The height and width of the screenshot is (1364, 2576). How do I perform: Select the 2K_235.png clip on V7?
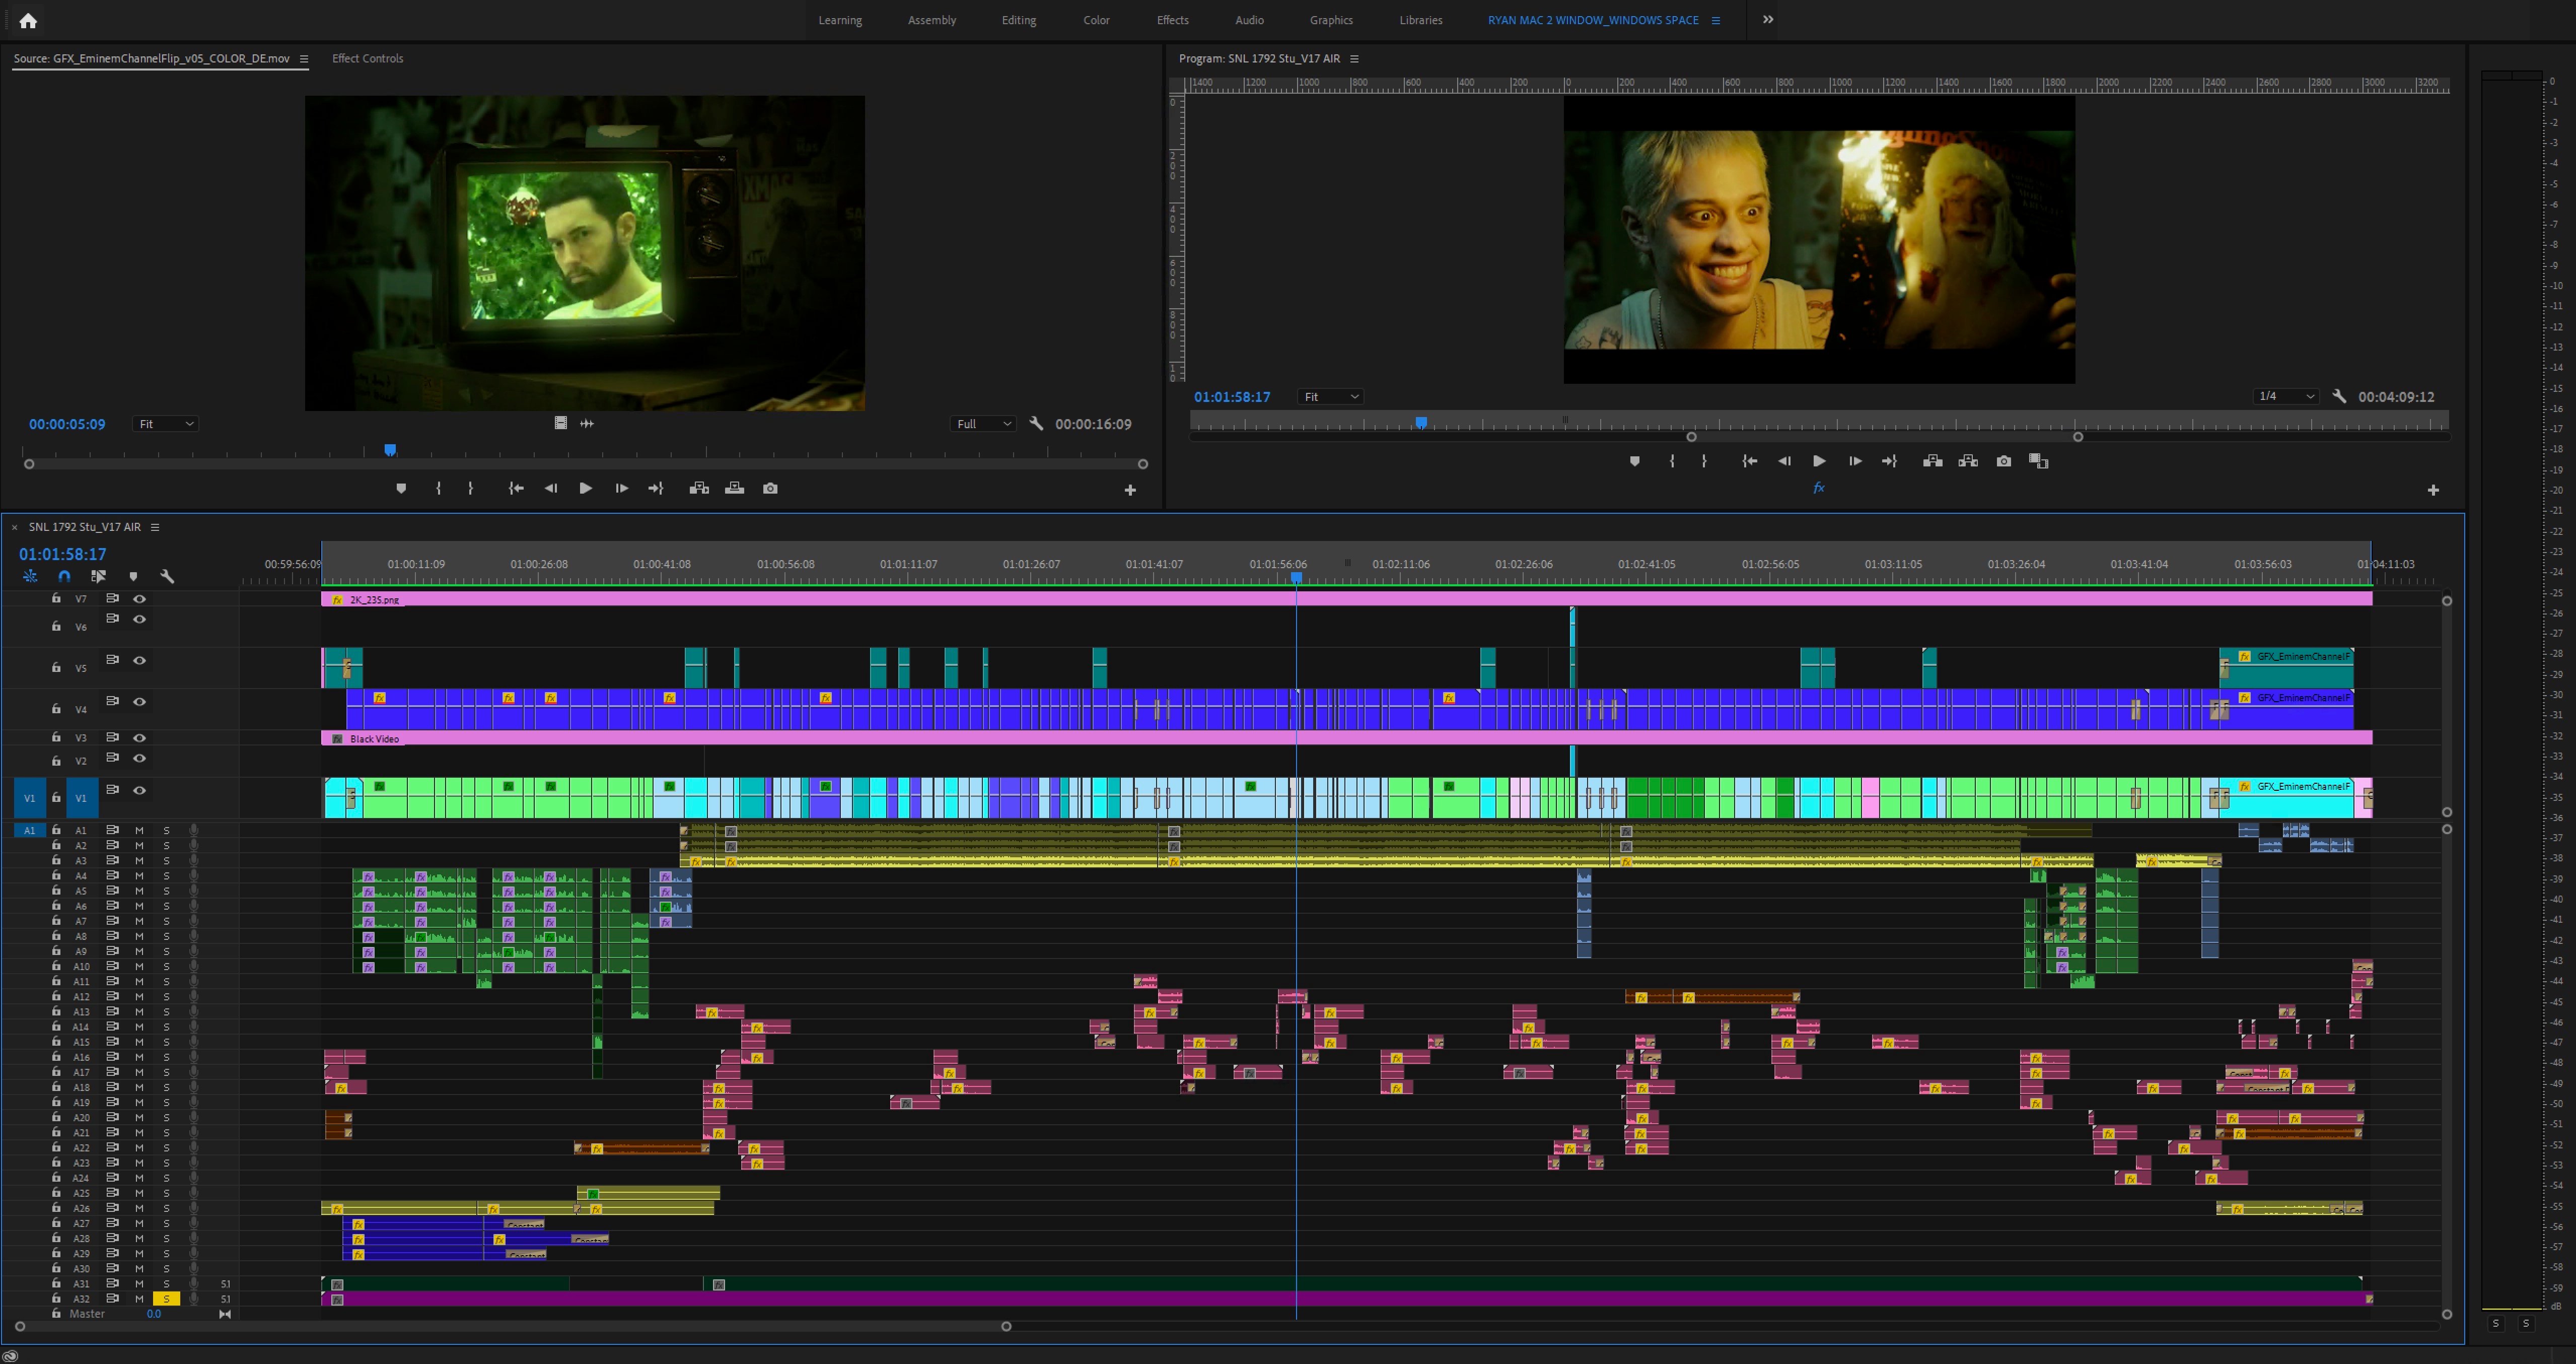(1347, 600)
